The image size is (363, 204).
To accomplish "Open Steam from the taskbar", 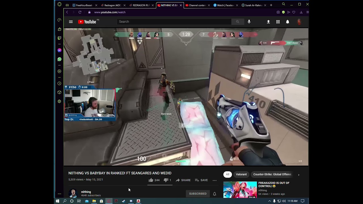I will pos(123,201).
